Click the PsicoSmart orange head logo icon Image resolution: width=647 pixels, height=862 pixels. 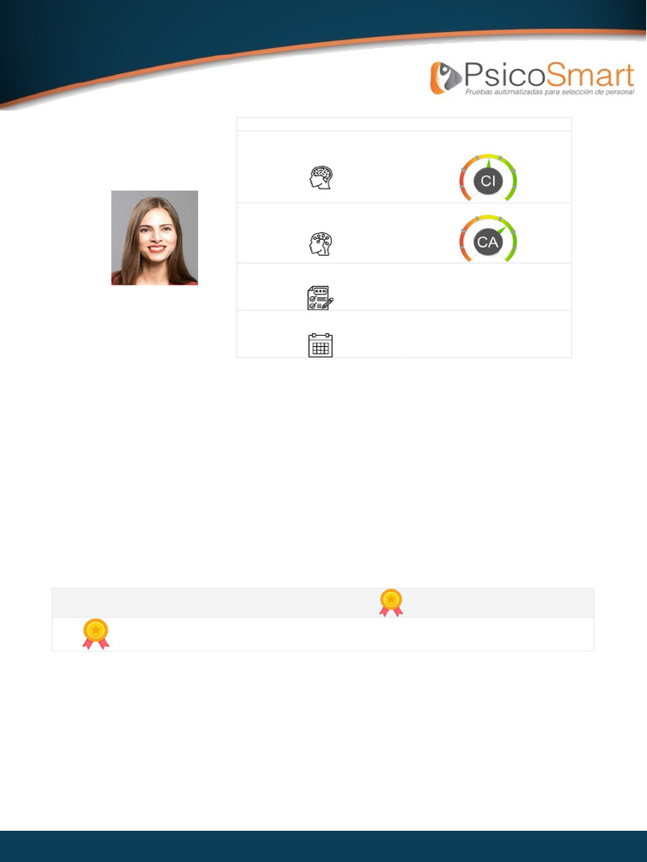[446, 78]
